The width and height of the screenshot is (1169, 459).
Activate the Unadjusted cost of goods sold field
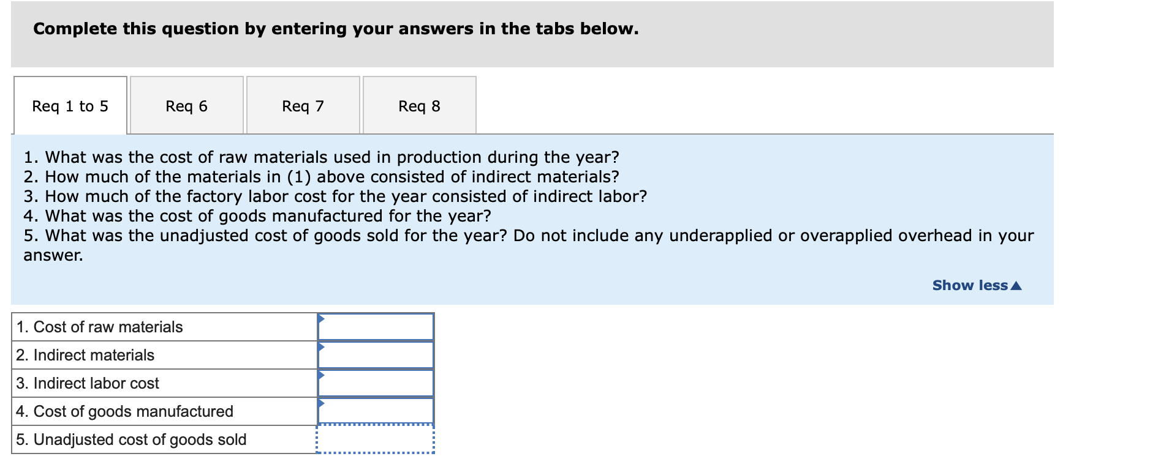[x=376, y=439]
